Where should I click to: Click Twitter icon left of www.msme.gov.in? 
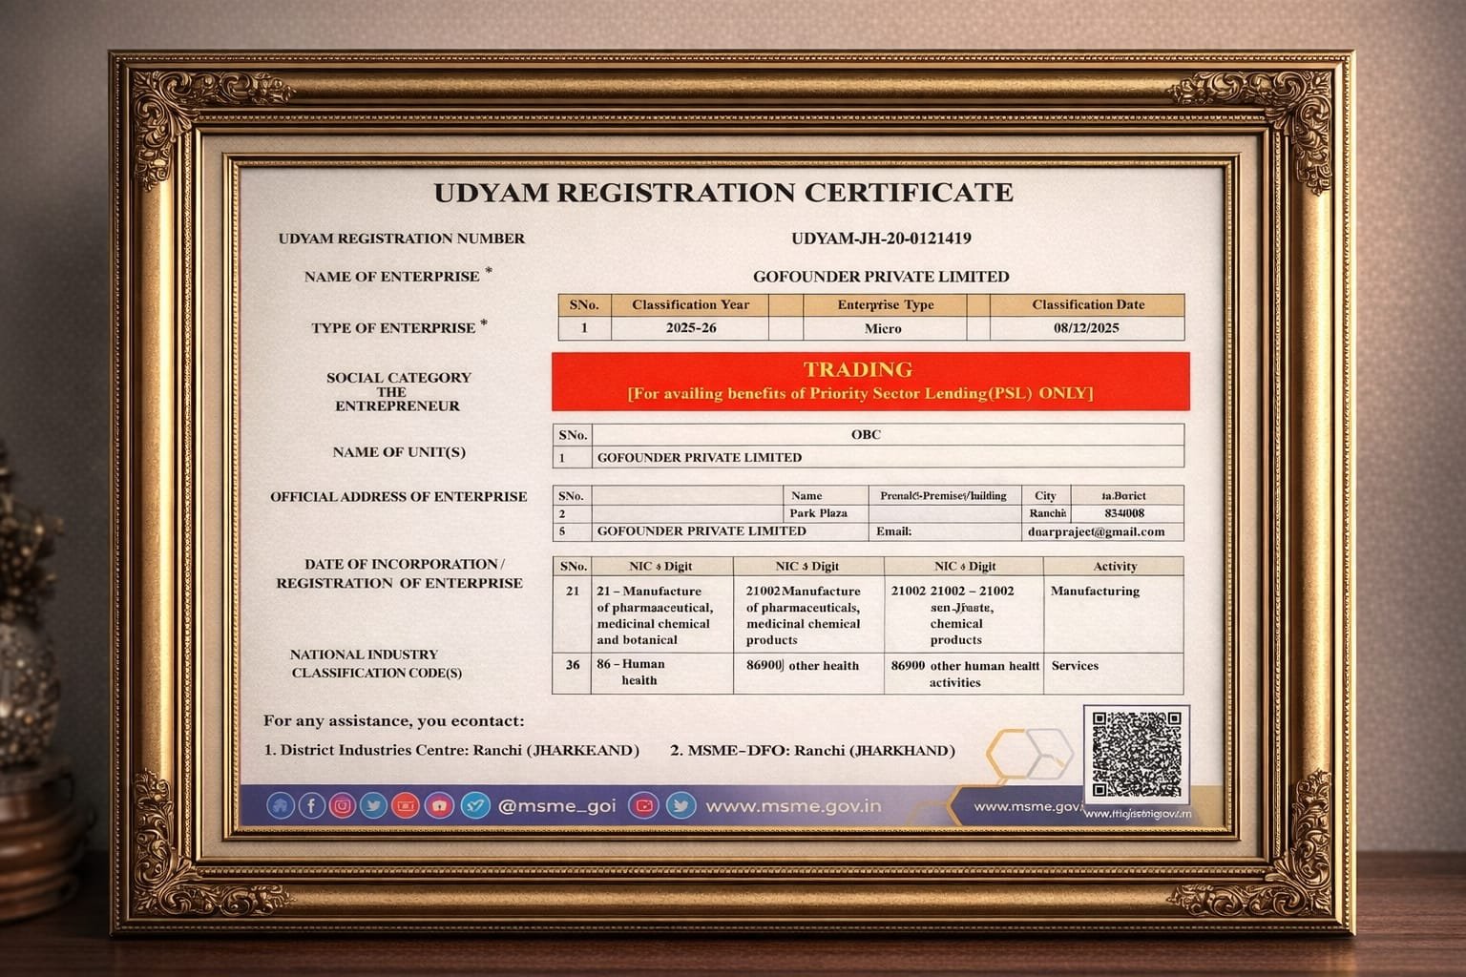(x=680, y=806)
